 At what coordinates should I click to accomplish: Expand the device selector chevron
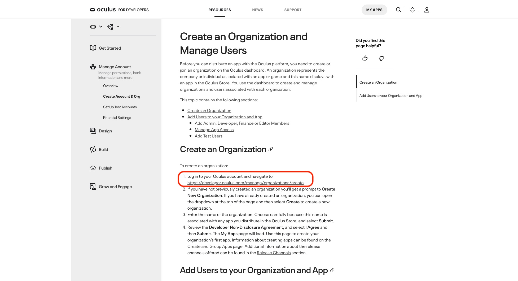pos(101,27)
